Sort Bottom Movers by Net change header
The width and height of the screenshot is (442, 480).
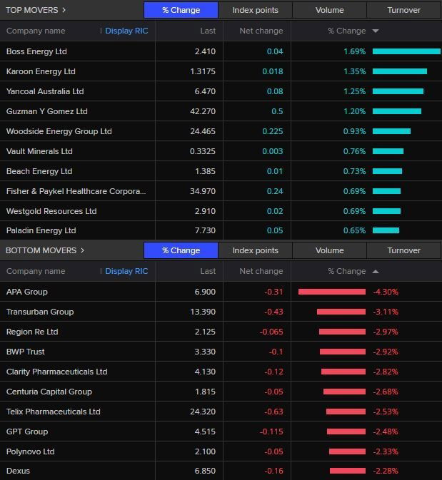[261, 271]
